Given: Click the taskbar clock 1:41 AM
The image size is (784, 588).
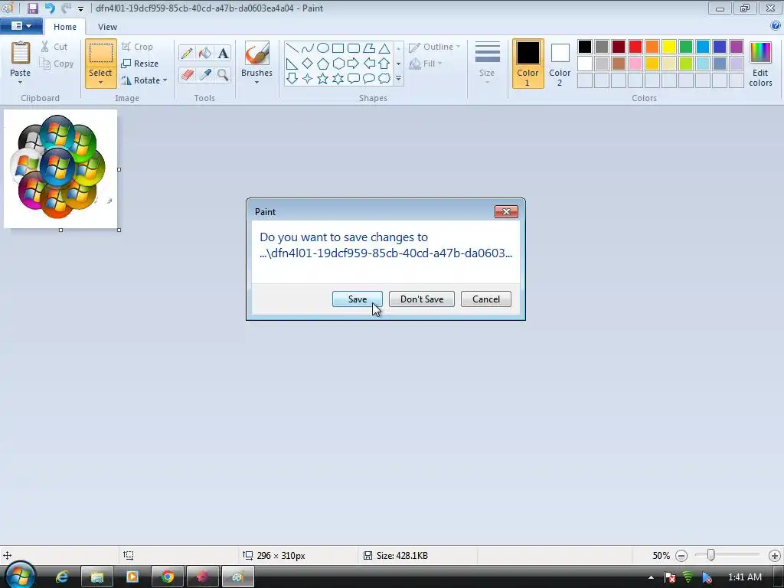Looking at the screenshot, I should point(744,577).
